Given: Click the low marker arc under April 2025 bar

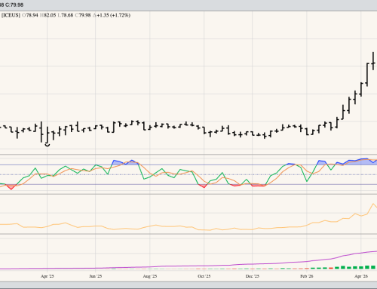Looking at the screenshot, I should point(48,145).
